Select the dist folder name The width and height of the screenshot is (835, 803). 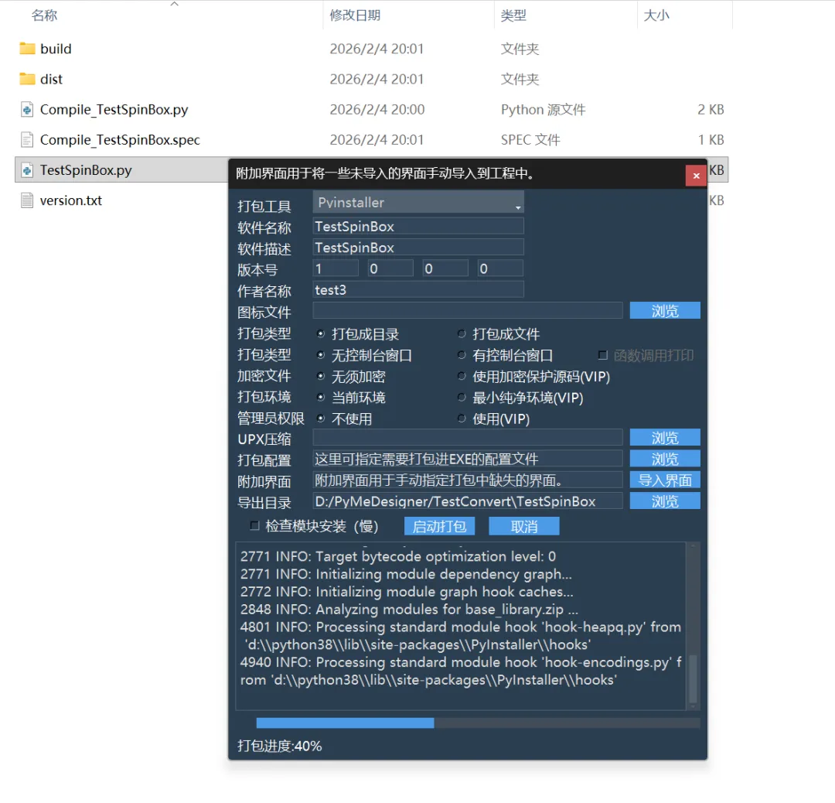coord(51,80)
